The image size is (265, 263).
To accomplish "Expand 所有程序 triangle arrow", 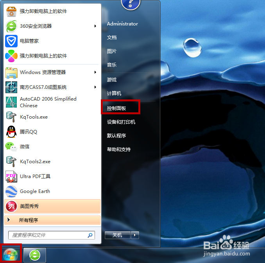I will (9, 220).
